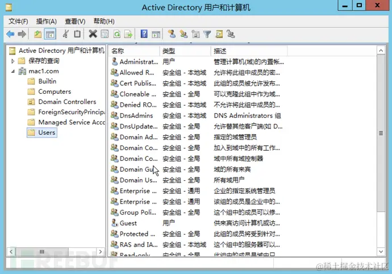Click the Guest user icon
The width and height of the screenshot is (392, 274).
click(115, 223)
